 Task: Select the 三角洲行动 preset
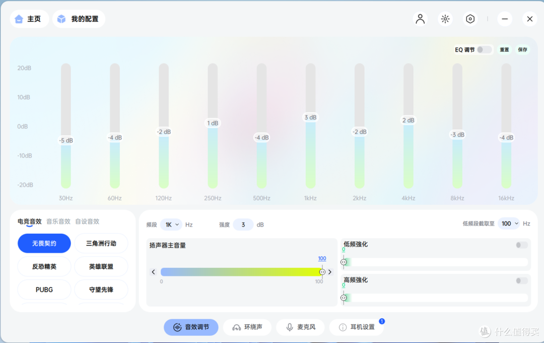(x=101, y=243)
